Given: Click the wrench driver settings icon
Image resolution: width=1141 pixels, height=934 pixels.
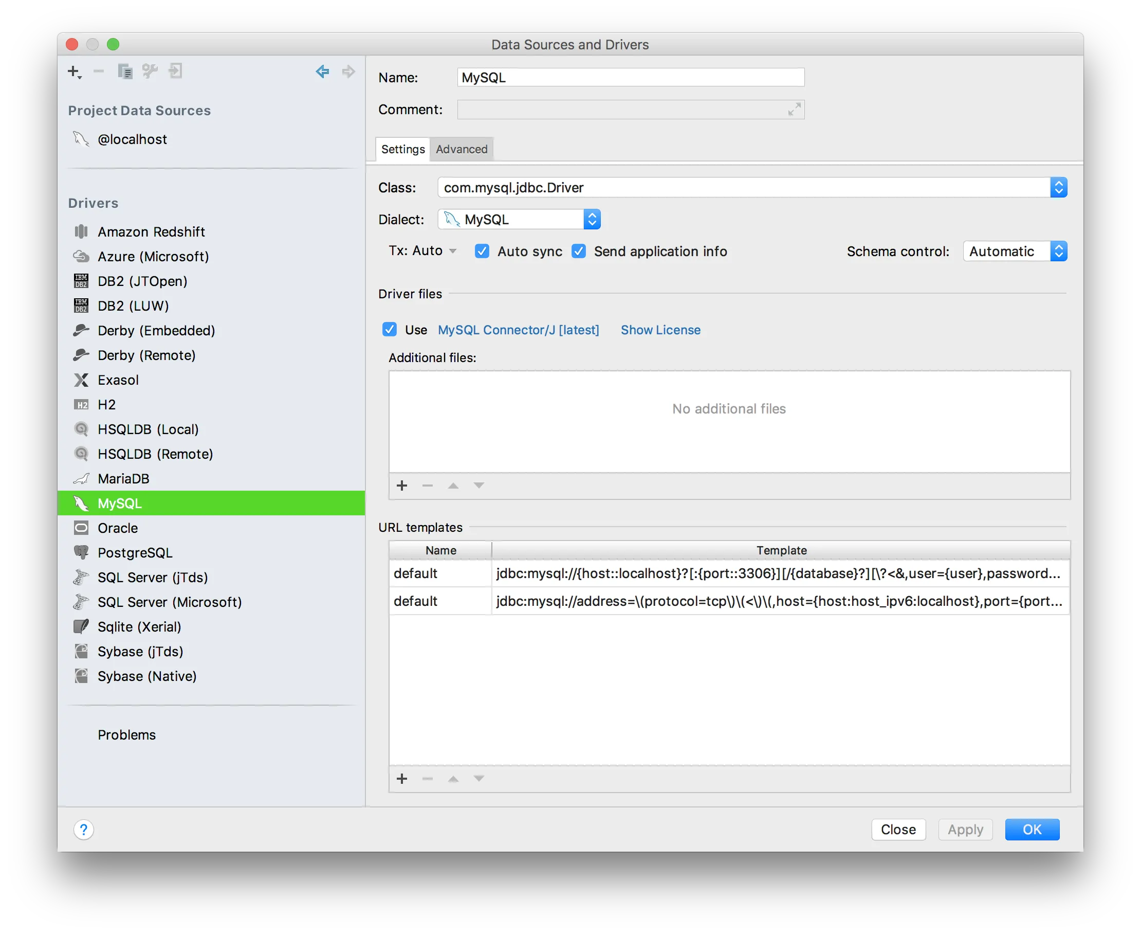Looking at the screenshot, I should click(150, 71).
